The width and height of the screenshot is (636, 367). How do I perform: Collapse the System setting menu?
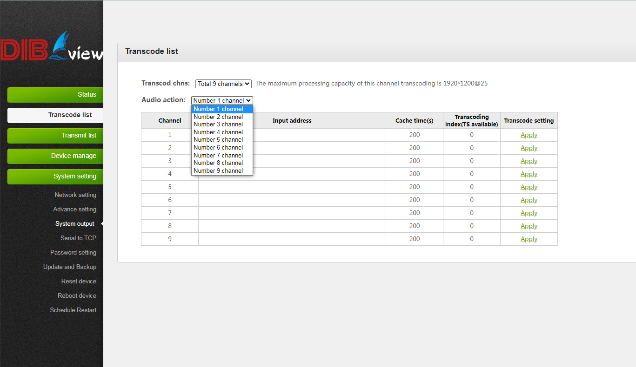[55, 177]
